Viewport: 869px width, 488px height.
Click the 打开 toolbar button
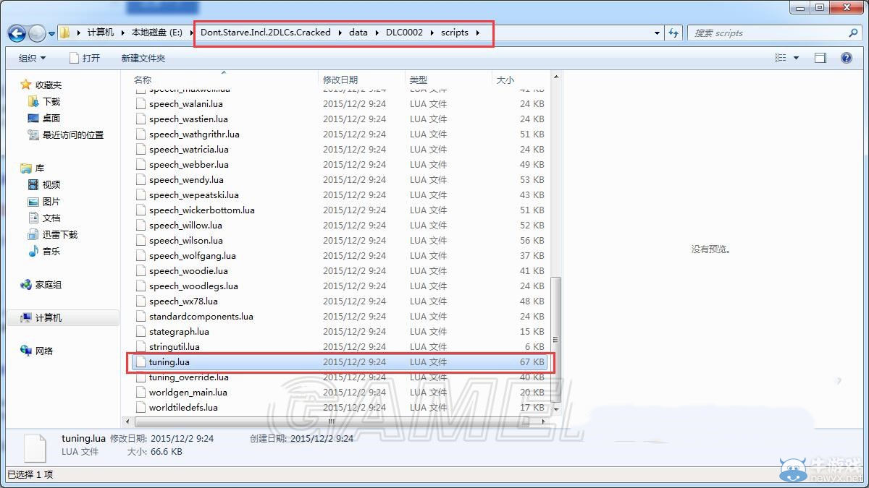[84, 58]
